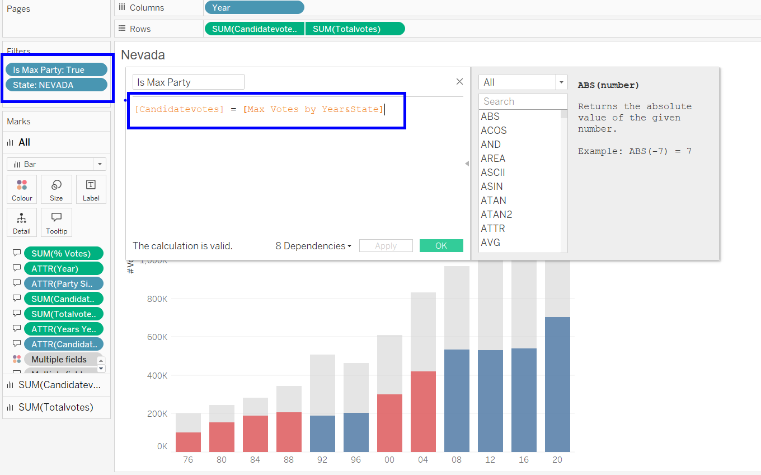Click the Nevada sheet title
The height and width of the screenshot is (475, 761).
pyautogui.click(x=143, y=55)
